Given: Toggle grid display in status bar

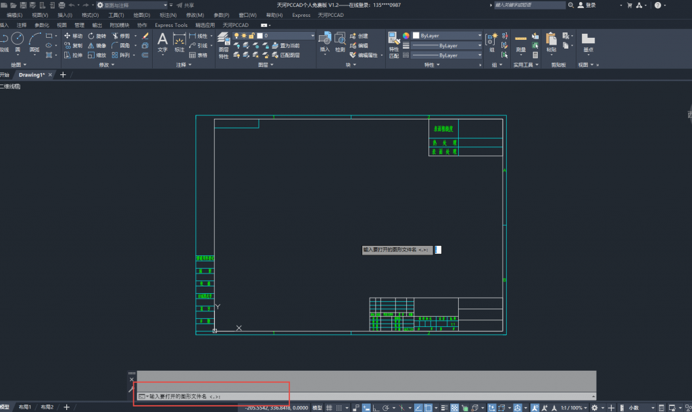Looking at the screenshot, I should click(329, 408).
